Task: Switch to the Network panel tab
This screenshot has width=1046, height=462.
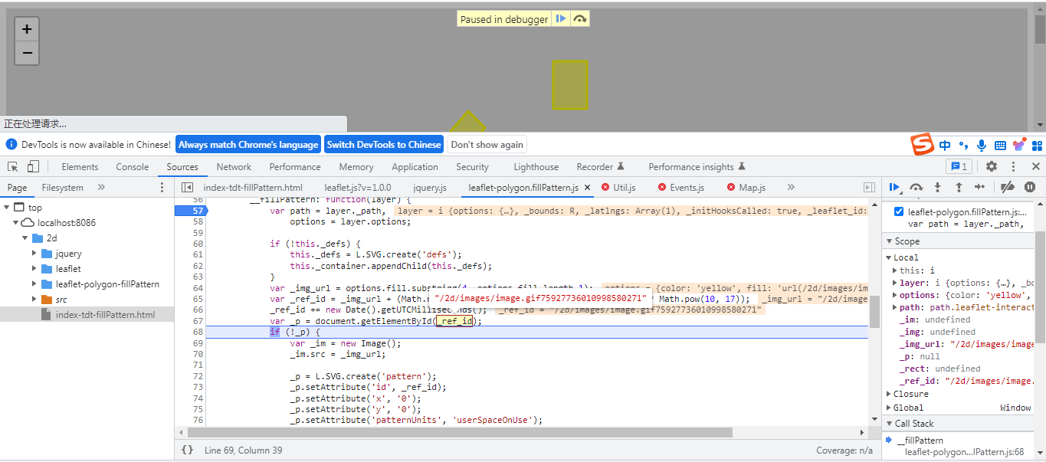Action: click(x=234, y=166)
